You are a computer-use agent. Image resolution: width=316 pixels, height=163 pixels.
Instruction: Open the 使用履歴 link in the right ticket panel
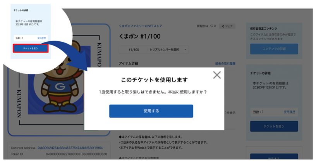(x=289, y=112)
